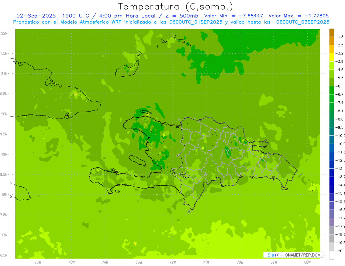
Task: Click the 'Valor Max. = -1.77805' readout
Action: 298,16
